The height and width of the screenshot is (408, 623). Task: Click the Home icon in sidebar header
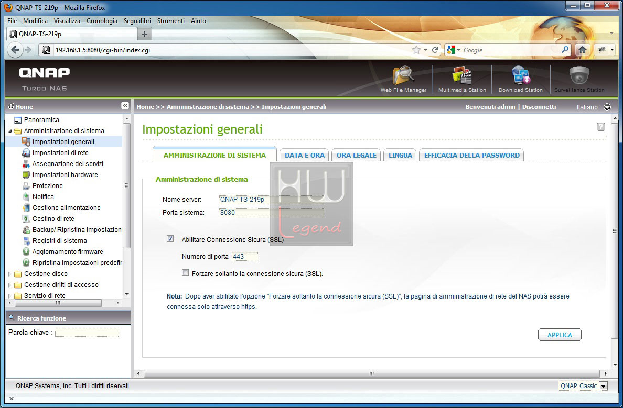[11, 106]
